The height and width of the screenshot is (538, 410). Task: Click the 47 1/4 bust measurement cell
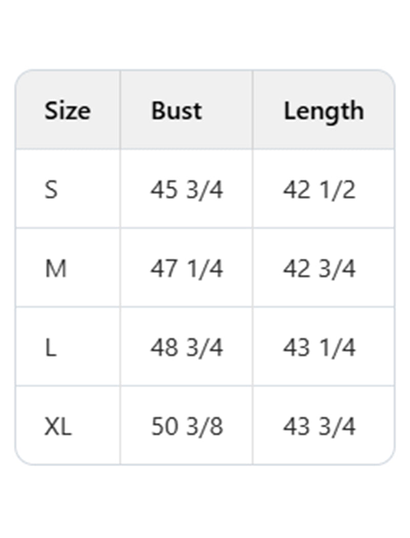(x=187, y=269)
